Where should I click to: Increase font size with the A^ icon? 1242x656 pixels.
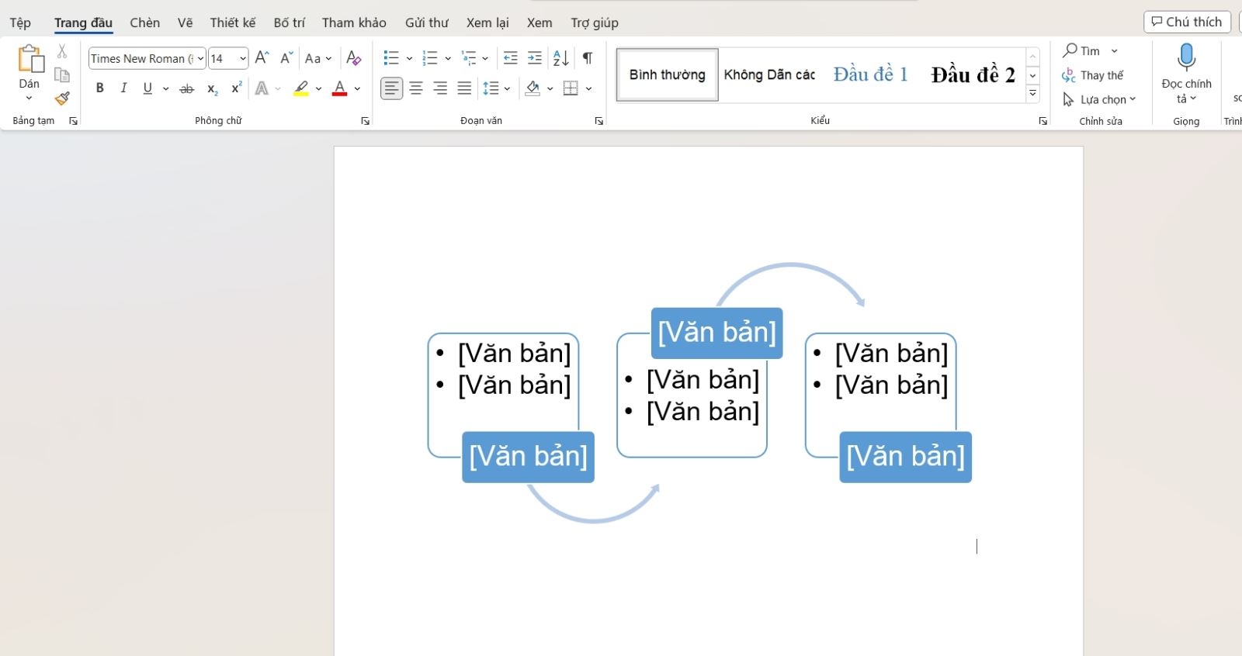tap(262, 58)
